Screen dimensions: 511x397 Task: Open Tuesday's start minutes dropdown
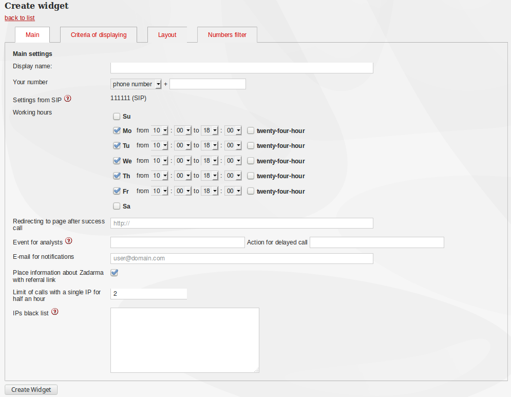183,145
